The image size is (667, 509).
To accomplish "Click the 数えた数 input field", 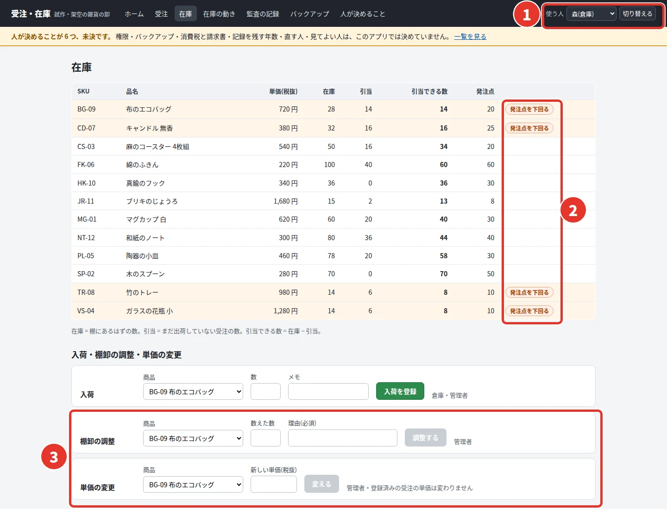I will (x=265, y=438).
